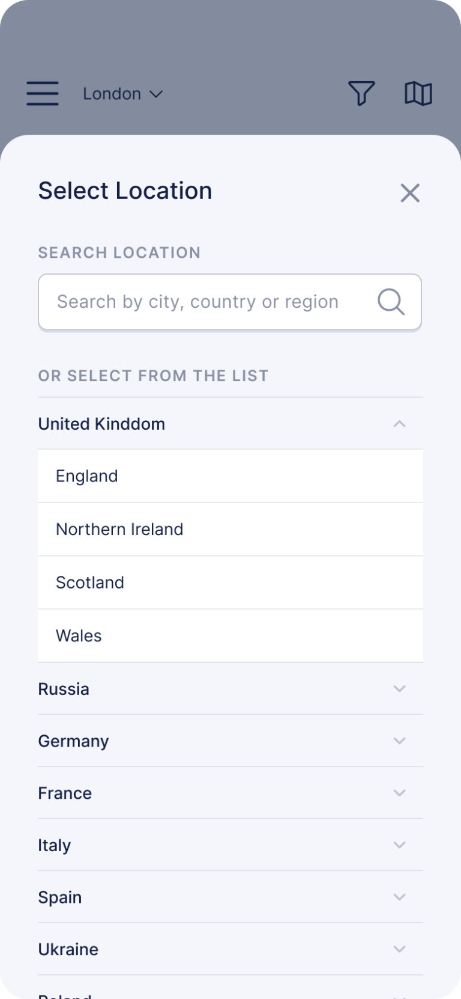Click the expand arrow beside Russia
461x999 pixels.
tap(400, 689)
